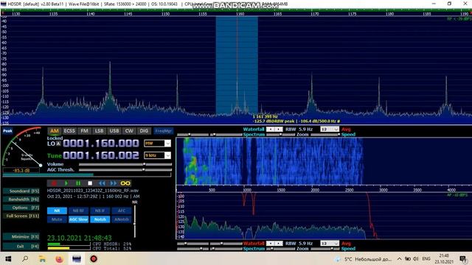Toggle the NR noise reduction button
Screen dimensions: 472x265
pyautogui.click(x=57, y=211)
